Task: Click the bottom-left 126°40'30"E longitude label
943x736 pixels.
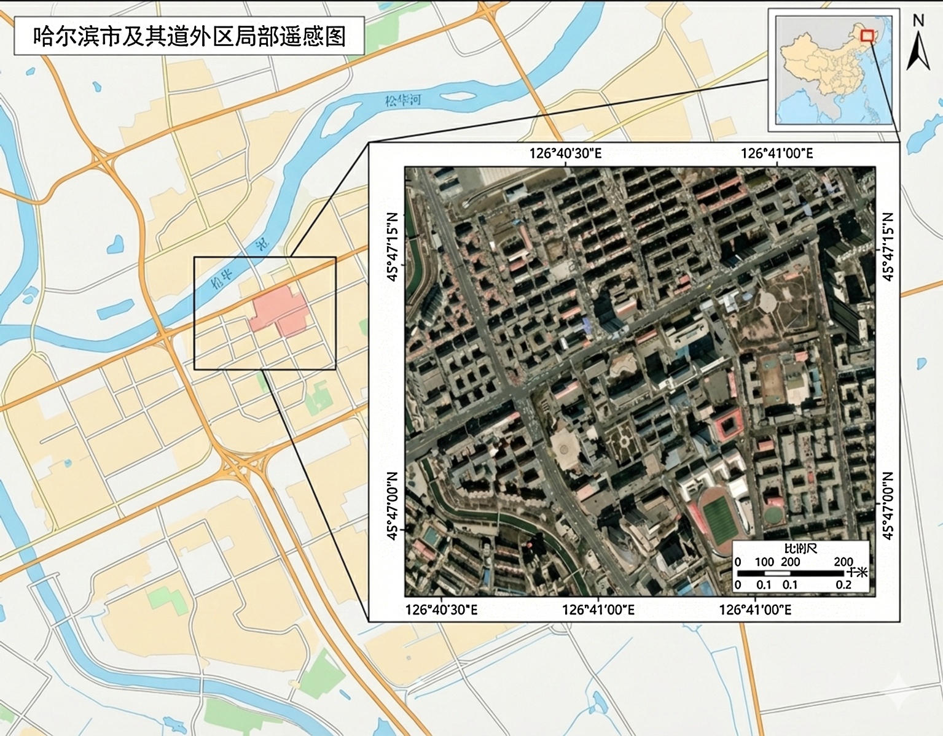Action: [x=442, y=610]
